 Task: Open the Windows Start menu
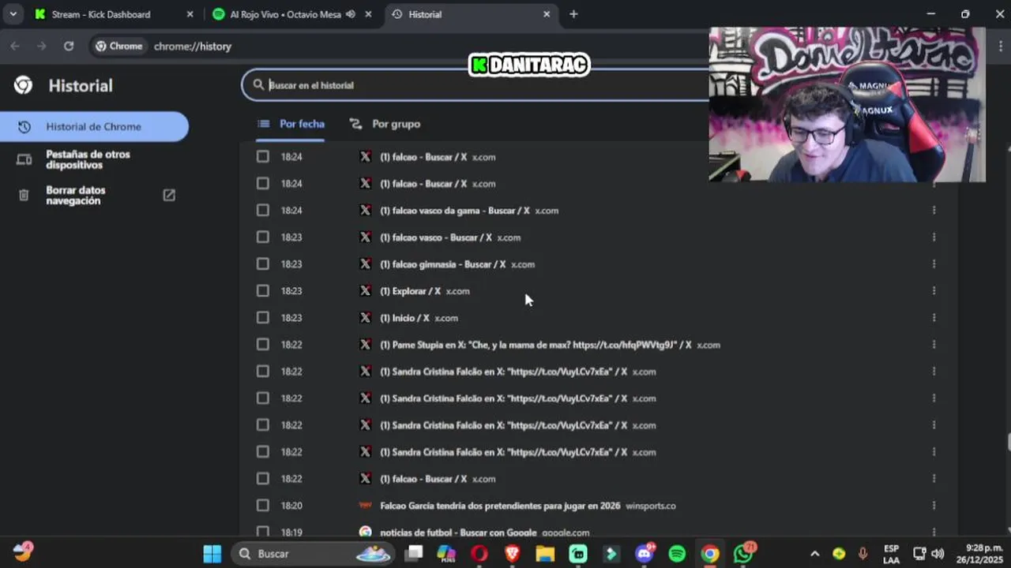pyautogui.click(x=212, y=554)
